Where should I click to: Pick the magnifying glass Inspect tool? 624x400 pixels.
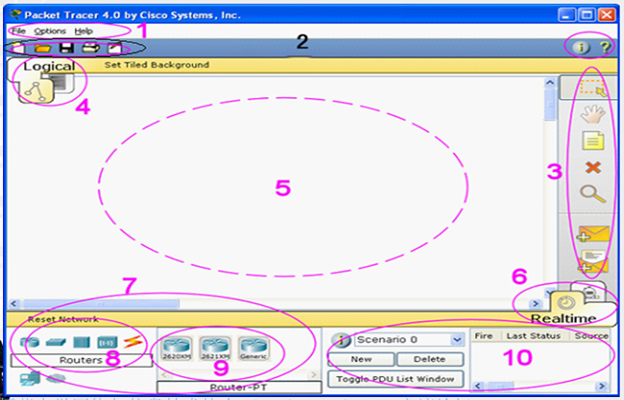pos(593,194)
